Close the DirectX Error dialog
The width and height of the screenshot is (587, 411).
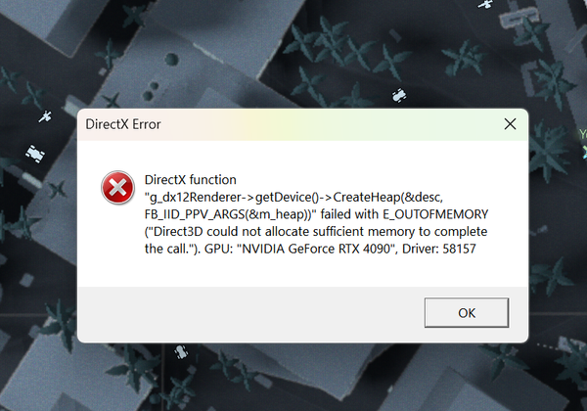(x=510, y=124)
